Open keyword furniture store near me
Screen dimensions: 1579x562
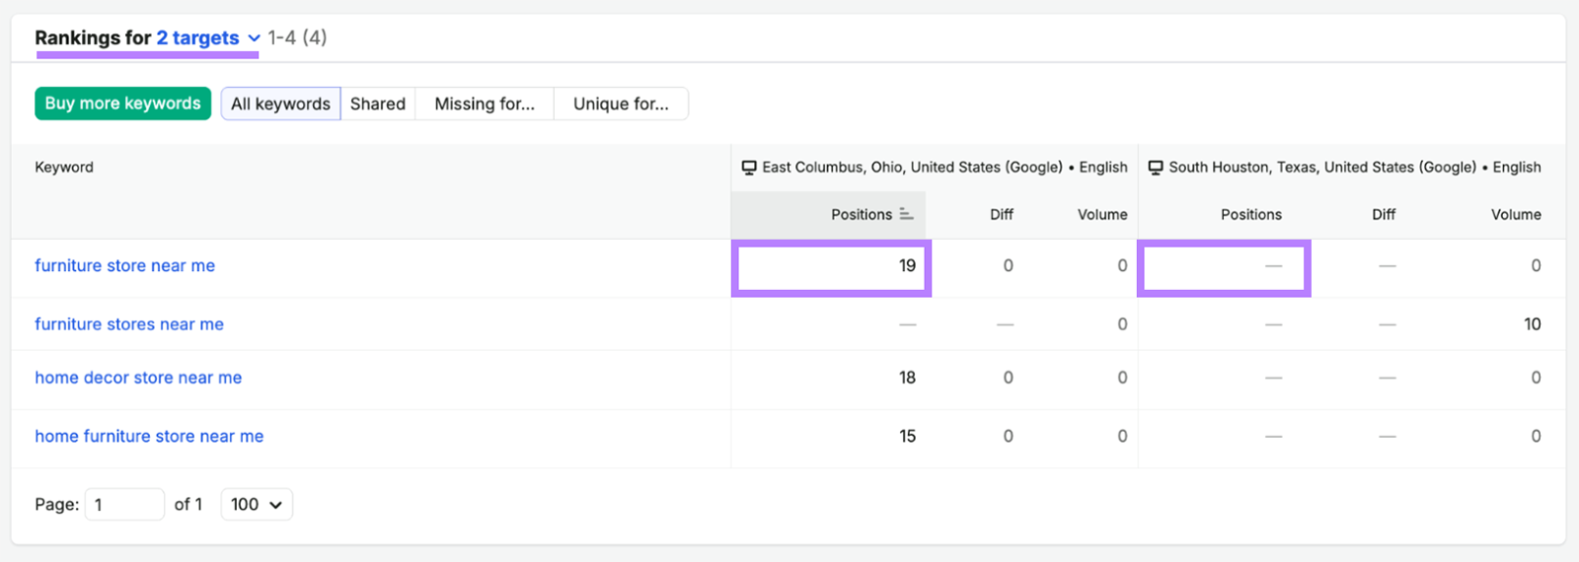(124, 265)
